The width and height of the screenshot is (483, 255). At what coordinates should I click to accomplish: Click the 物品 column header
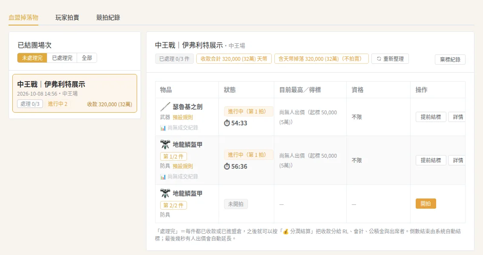pos(166,90)
